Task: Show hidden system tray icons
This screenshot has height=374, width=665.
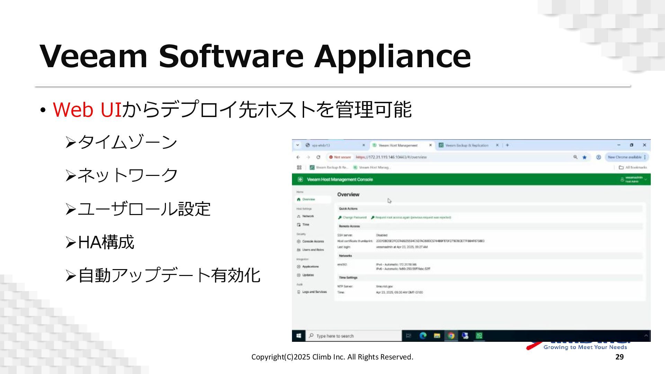Action: click(646, 336)
